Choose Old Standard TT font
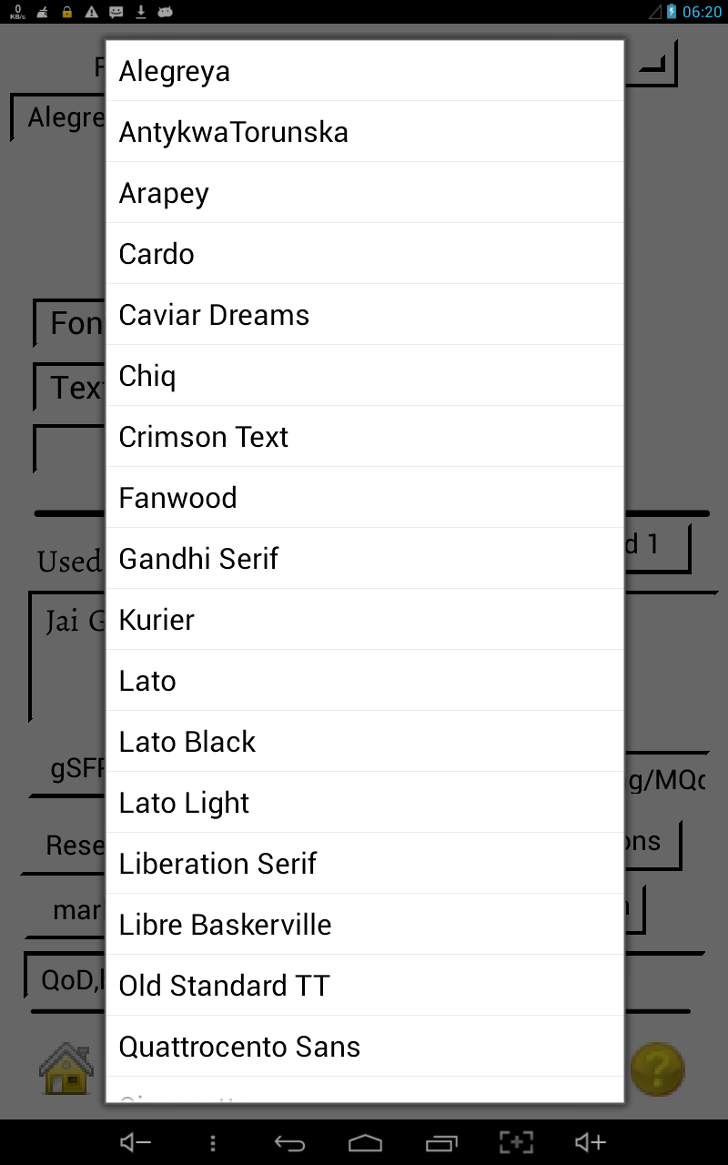 pyautogui.click(x=364, y=986)
